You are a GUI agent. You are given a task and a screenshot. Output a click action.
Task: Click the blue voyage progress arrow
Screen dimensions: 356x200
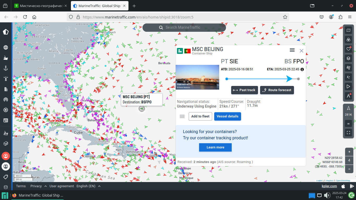point(289,79)
